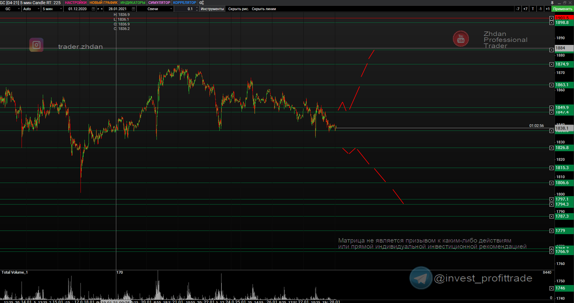Viewport: 574px width, 303px height.
Task: Open calendar next to 28.01.2021 date
Action: coord(133,9)
